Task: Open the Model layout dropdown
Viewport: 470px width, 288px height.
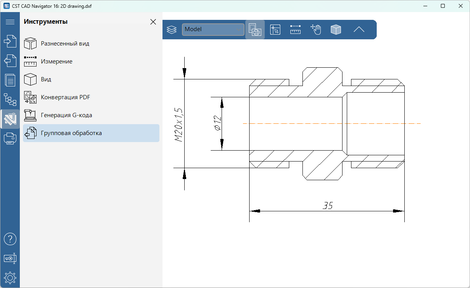Action: 213,30
